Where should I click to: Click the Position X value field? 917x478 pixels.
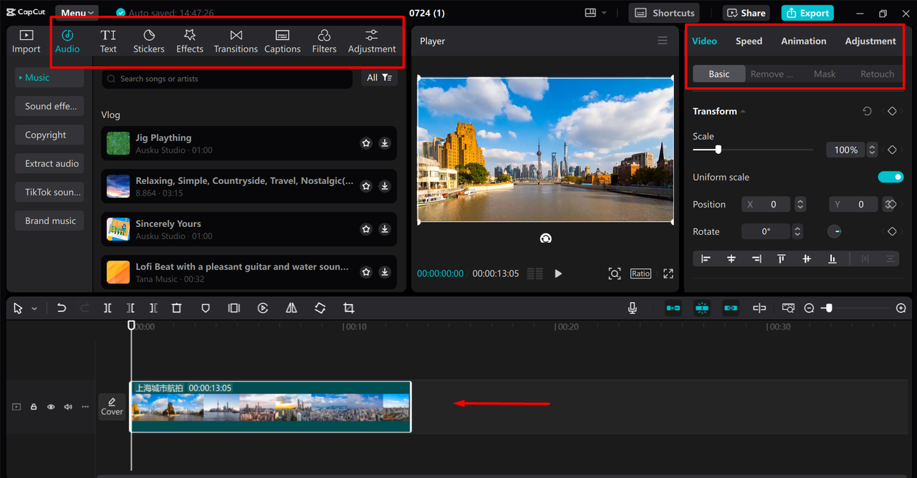pyautogui.click(x=767, y=204)
